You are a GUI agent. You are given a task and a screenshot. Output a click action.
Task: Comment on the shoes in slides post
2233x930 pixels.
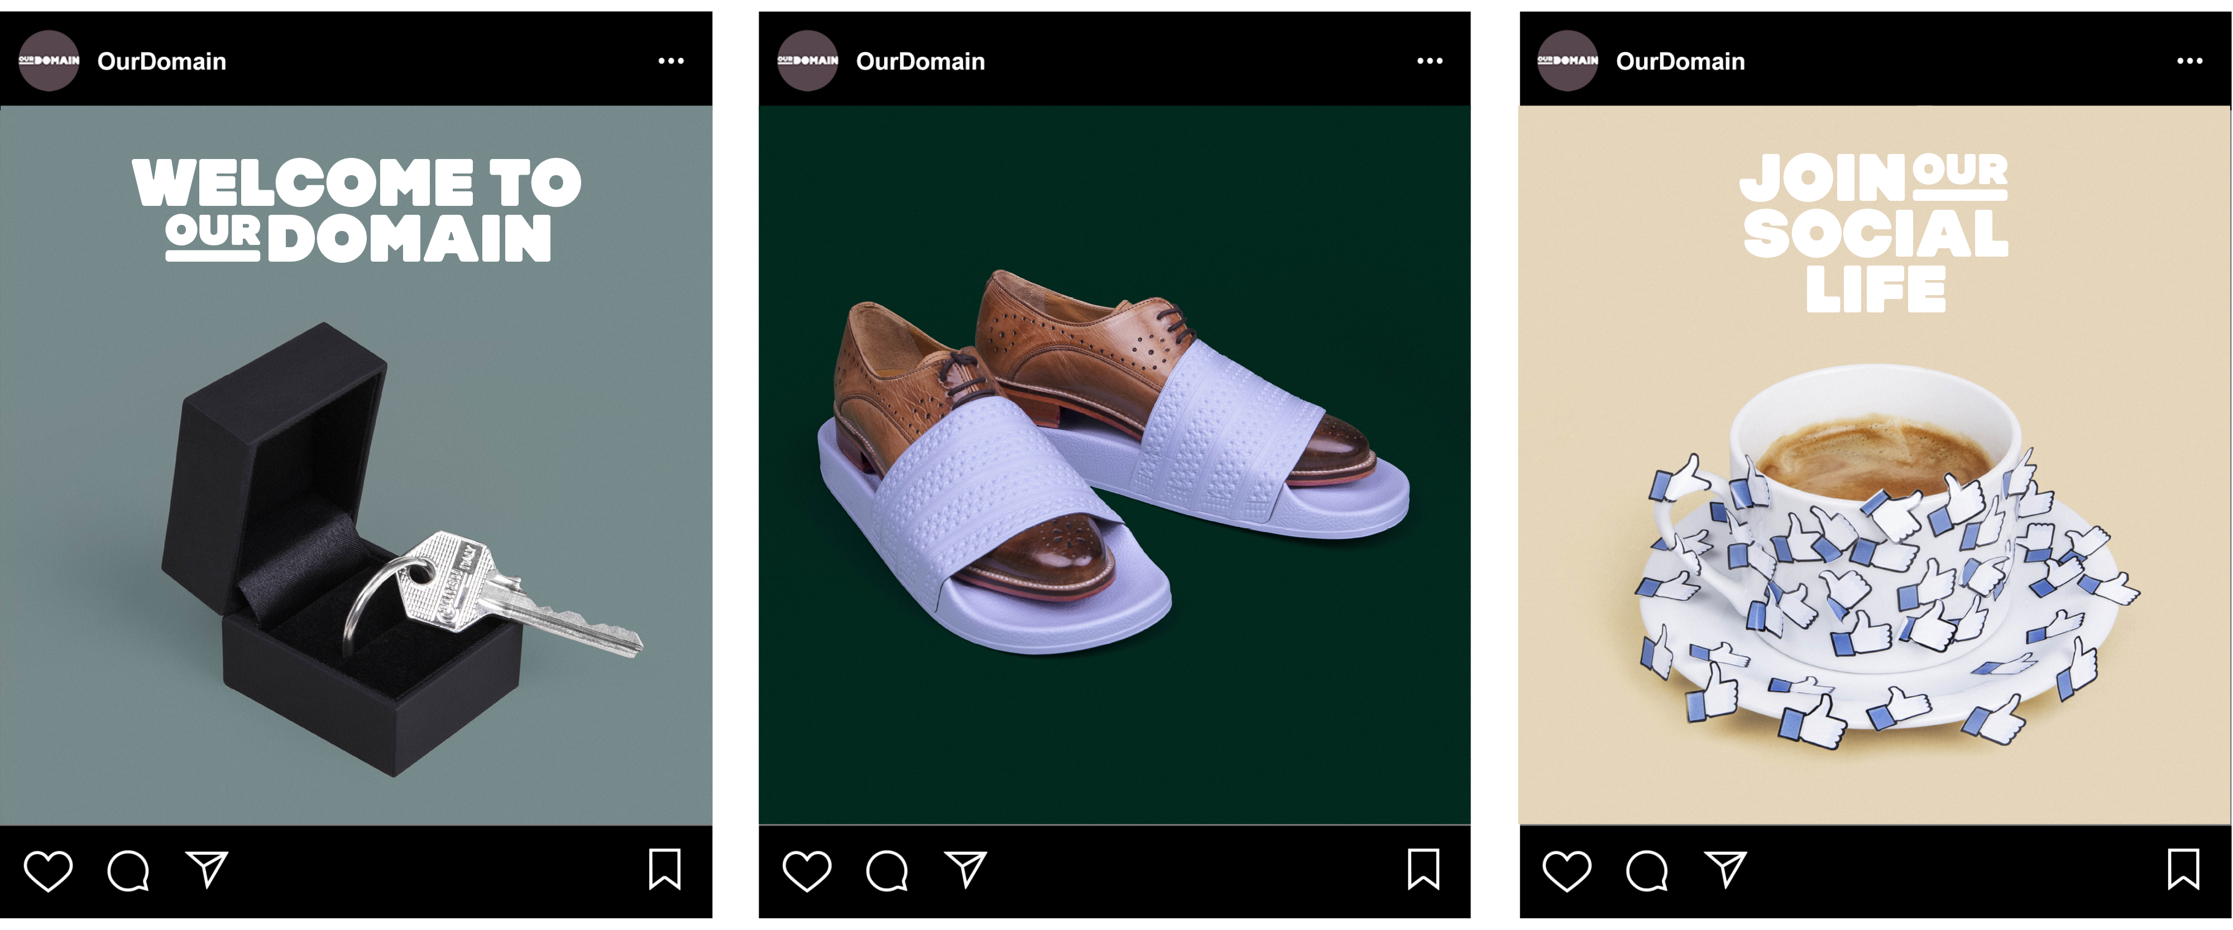click(887, 870)
